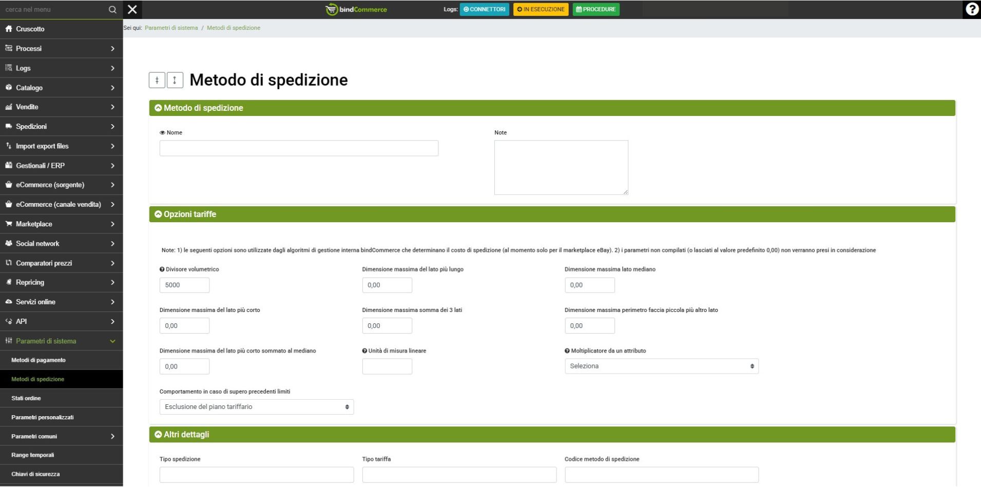Collapse the Opzioni tariffe section
Image resolution: width=981 pixels, height=487 pixels.
tap(159, 215)
